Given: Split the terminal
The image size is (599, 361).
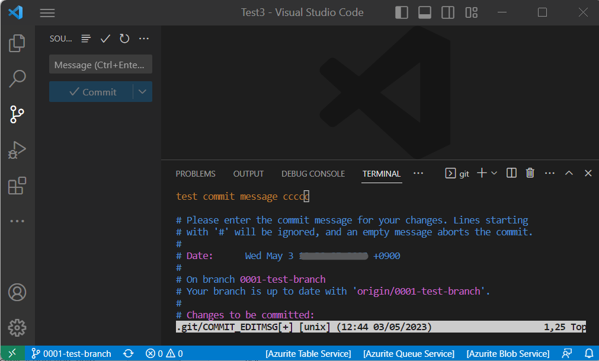Looking at the screenshot, I should 511,173.
